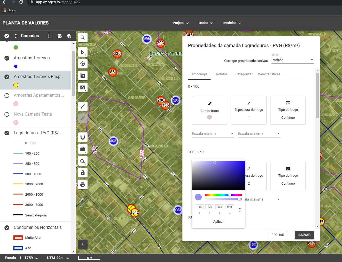This screenshot has height=262, width=342.
Task: Click the add new layer icon
Action: coord(69,36)
